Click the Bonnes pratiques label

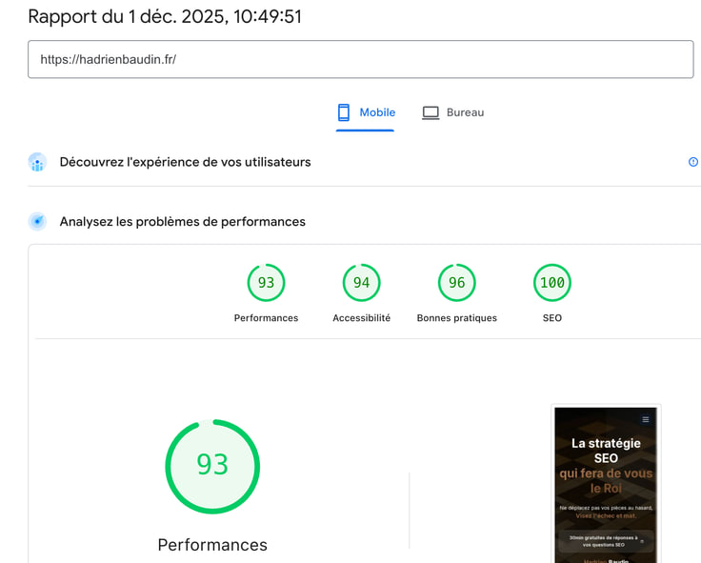point(456,318)
